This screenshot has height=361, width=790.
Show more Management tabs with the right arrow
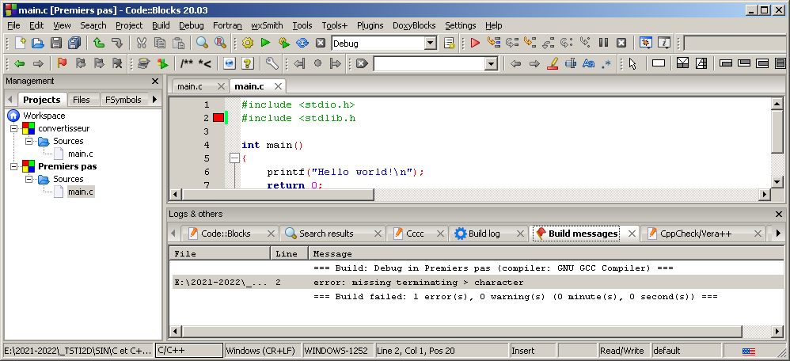click(x=154, y=99)
